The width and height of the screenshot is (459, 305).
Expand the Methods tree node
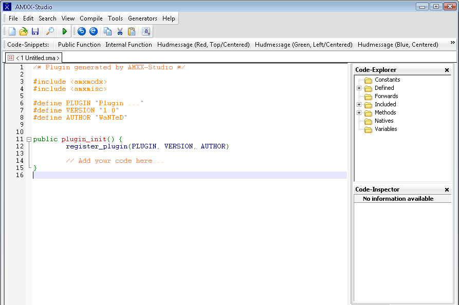click(x=359, y=113)
